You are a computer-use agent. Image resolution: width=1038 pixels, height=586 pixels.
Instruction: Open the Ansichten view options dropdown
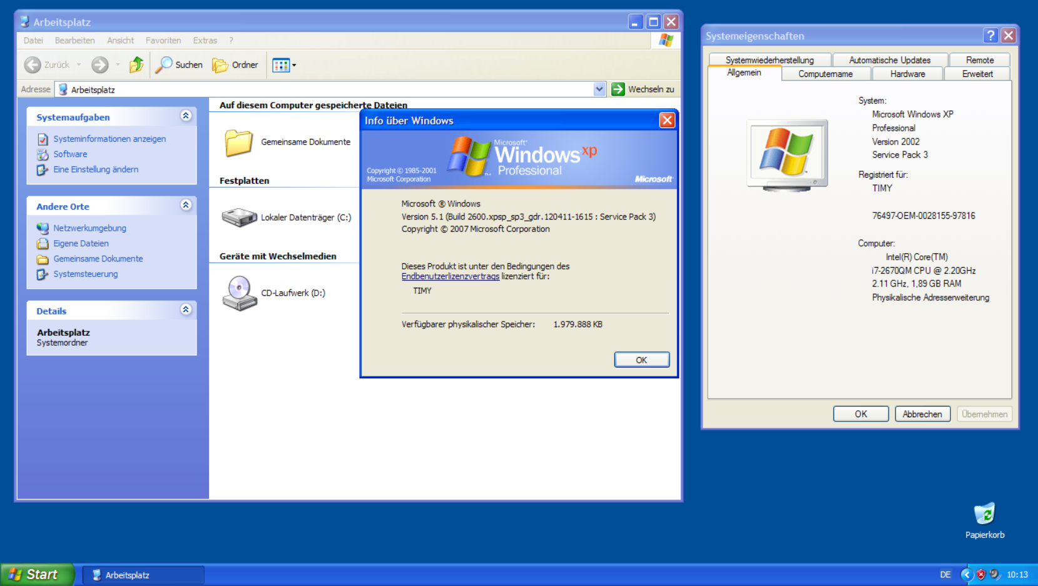click(x=292, y=64)
